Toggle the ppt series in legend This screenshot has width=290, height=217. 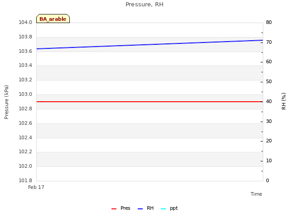click(169, 208)
